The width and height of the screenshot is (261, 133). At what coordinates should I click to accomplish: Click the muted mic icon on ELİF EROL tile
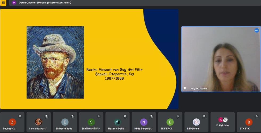(x=178, y=116)
